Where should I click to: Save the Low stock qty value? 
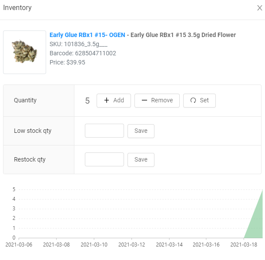pos(141,131)
